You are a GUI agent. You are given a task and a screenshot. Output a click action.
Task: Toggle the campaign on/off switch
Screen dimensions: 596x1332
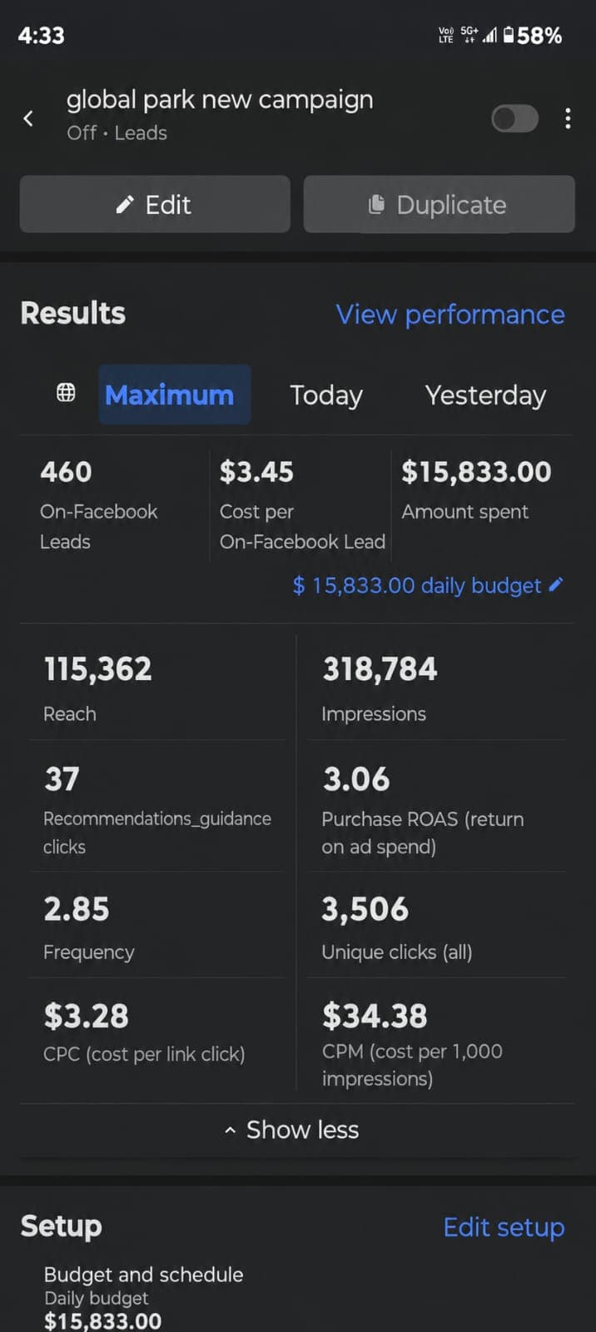point(514,119)
